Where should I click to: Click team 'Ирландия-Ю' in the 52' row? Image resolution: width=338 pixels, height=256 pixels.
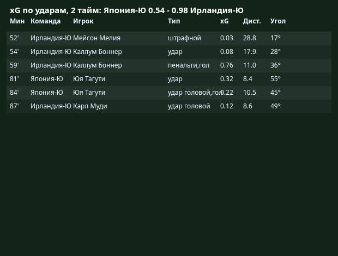(x=51, y=38)
